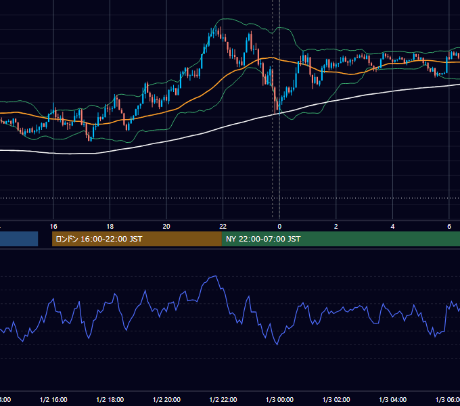
Task: Click the upper time axis label 20
Action: pos(166,227)
